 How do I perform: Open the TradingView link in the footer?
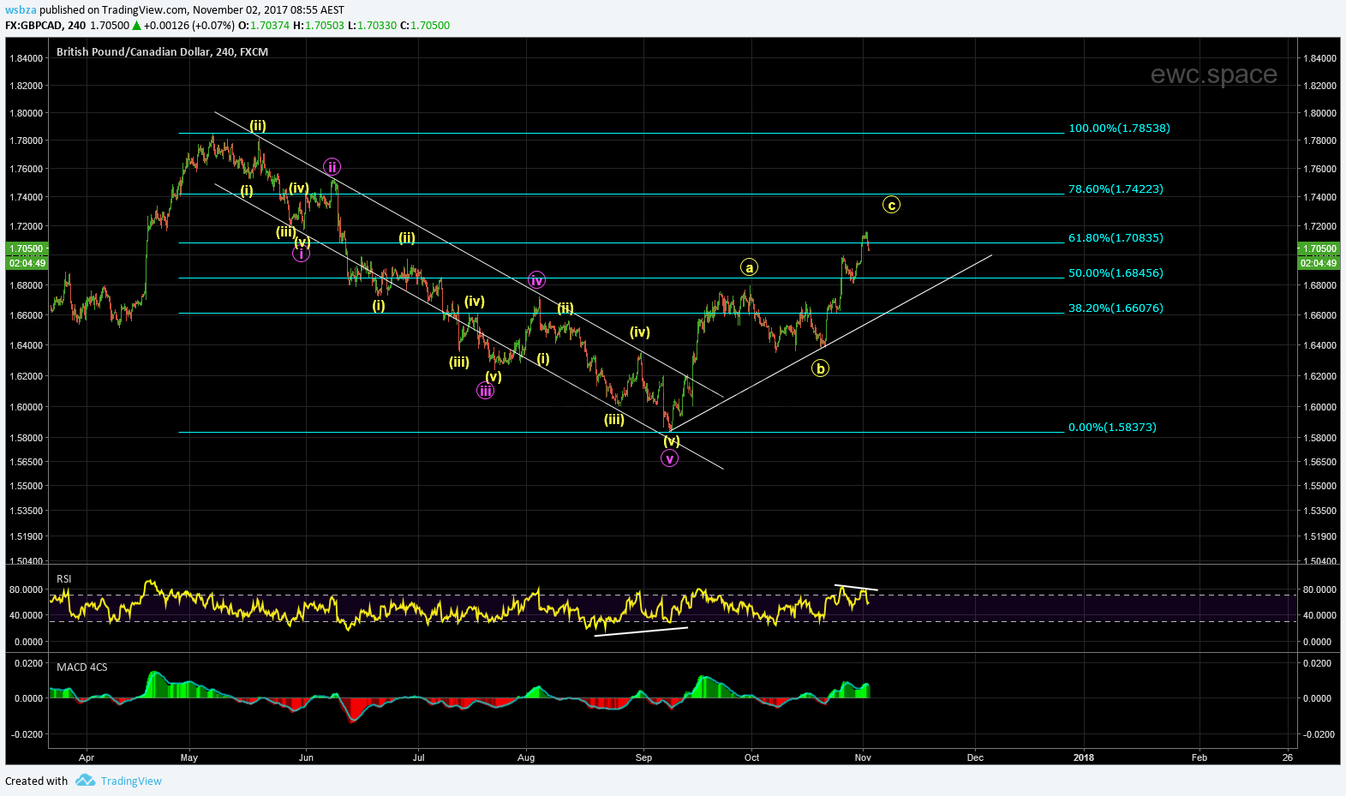(131, 781)
